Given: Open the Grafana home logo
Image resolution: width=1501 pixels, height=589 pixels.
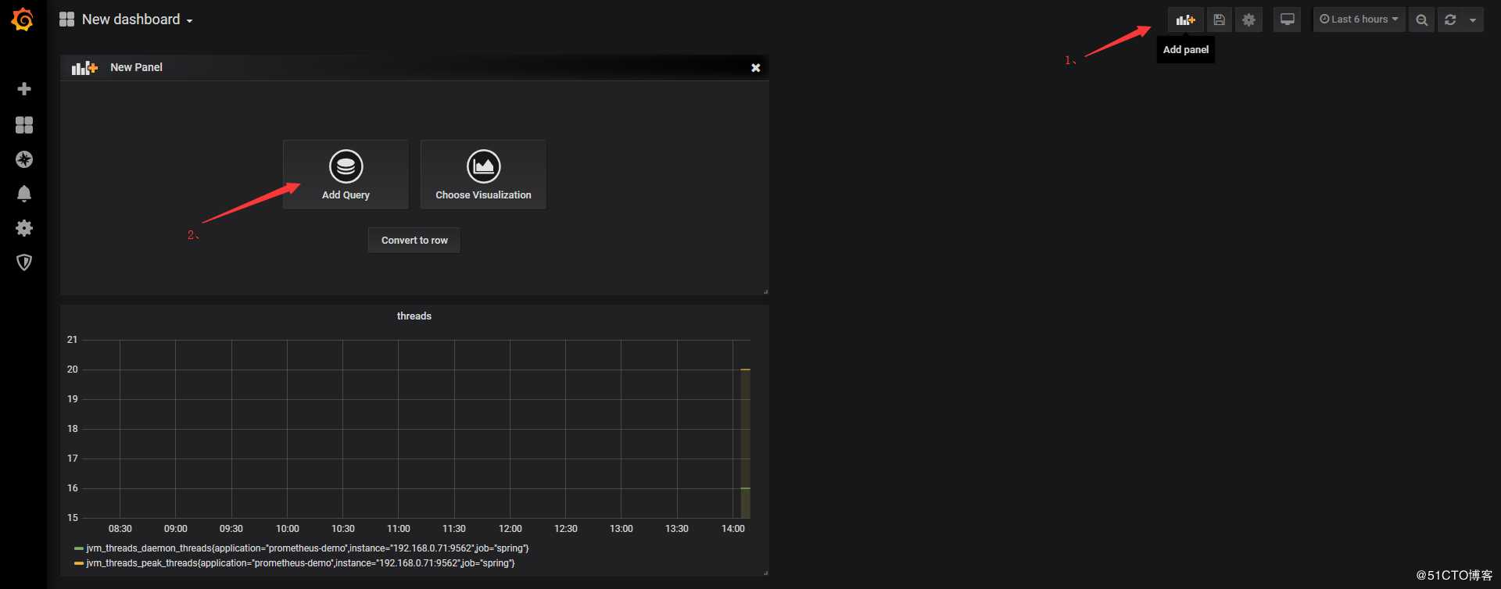Looking at the screenshot, I should tap(23, 20).
